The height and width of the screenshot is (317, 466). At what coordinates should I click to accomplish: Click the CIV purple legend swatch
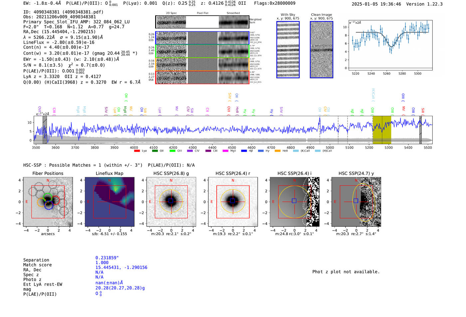pyautogui.click(x=190, y=151)
